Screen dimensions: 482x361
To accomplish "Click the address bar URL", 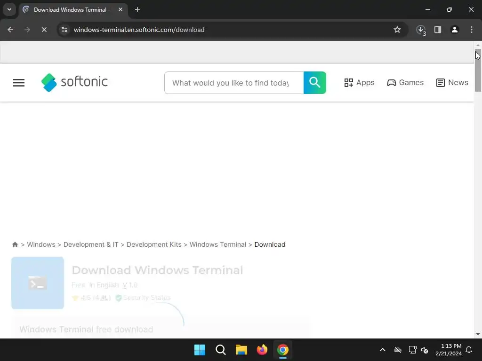I will pos(139,30).
